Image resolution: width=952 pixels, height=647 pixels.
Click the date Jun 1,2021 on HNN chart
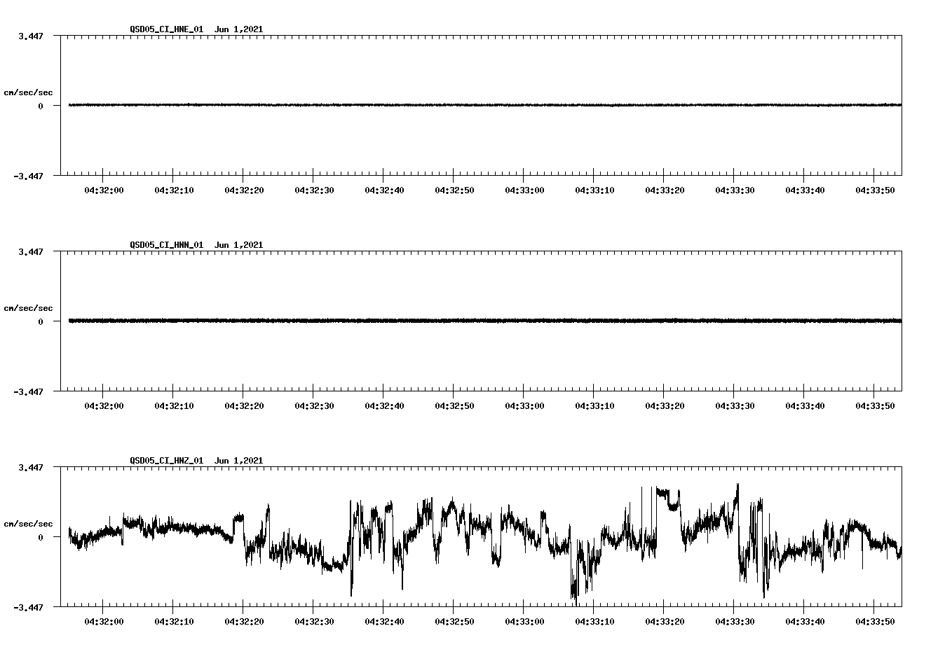tap(239, 245)
